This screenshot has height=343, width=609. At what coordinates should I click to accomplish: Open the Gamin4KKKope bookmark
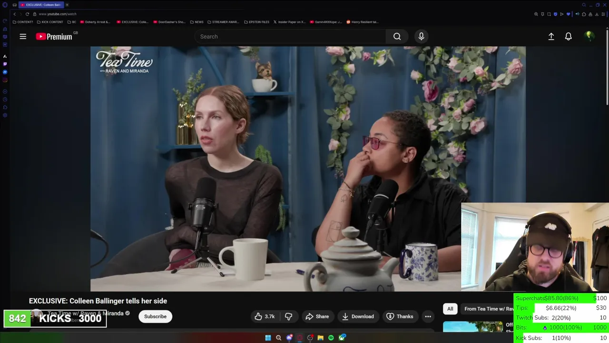[x=326, y=22]
